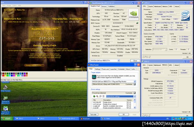The image size is (194, 127).
Task: Click the greyed trash icon in RivaTuner toolbar
Action: pos(103,96)
